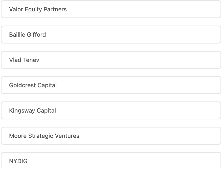
Task: Click the "Goldcrest Capital" text label
Action: tap(33, 85)
